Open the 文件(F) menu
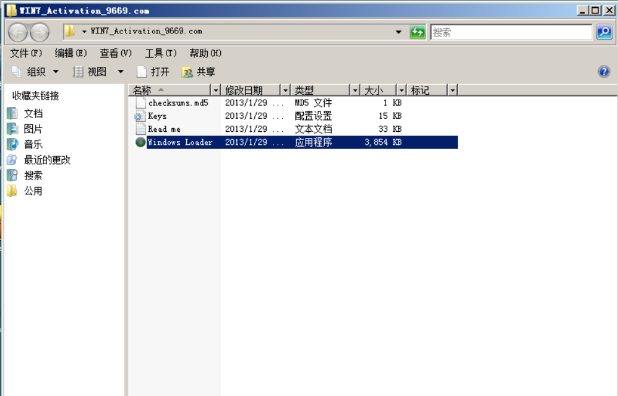 click(26, 53)
